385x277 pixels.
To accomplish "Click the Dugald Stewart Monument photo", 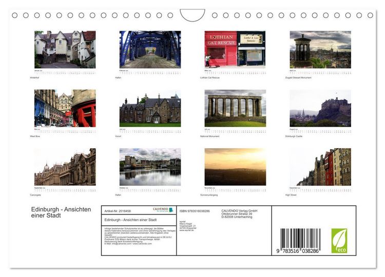I will tap(320, 50).
